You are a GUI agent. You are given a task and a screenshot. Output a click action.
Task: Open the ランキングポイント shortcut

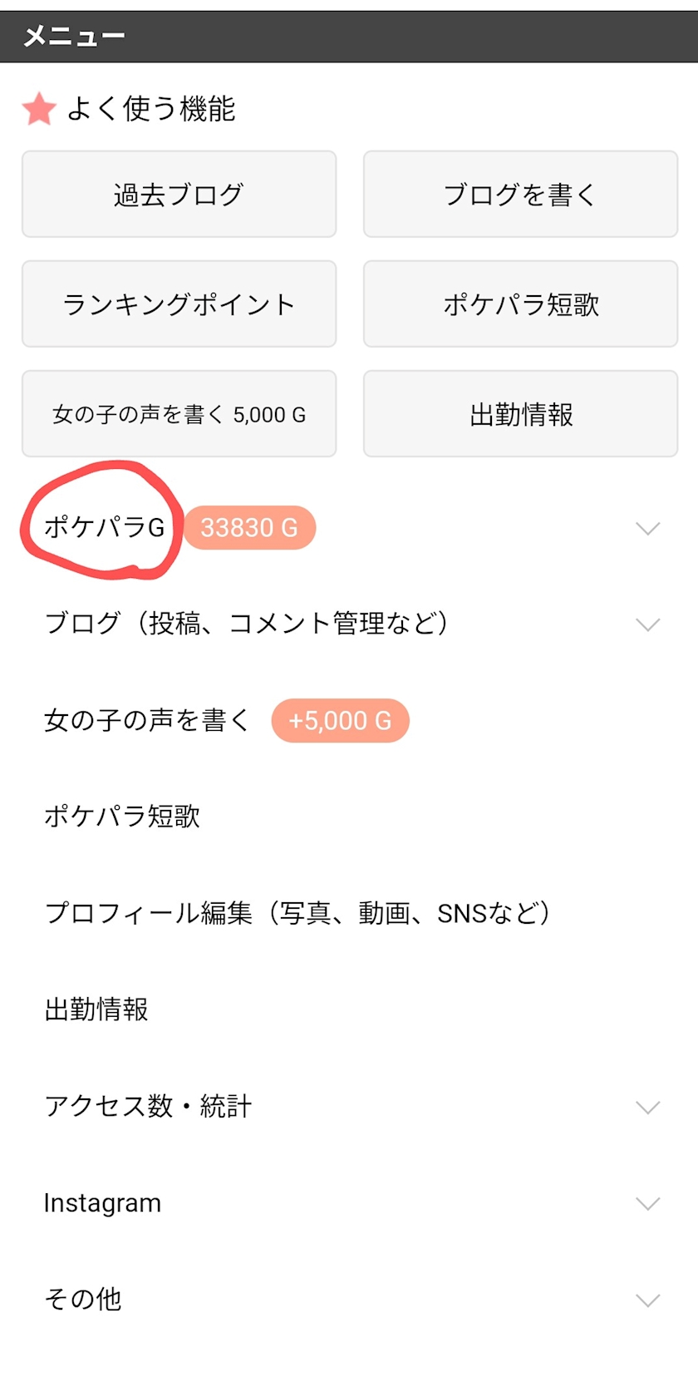click(x=179, y=304)
